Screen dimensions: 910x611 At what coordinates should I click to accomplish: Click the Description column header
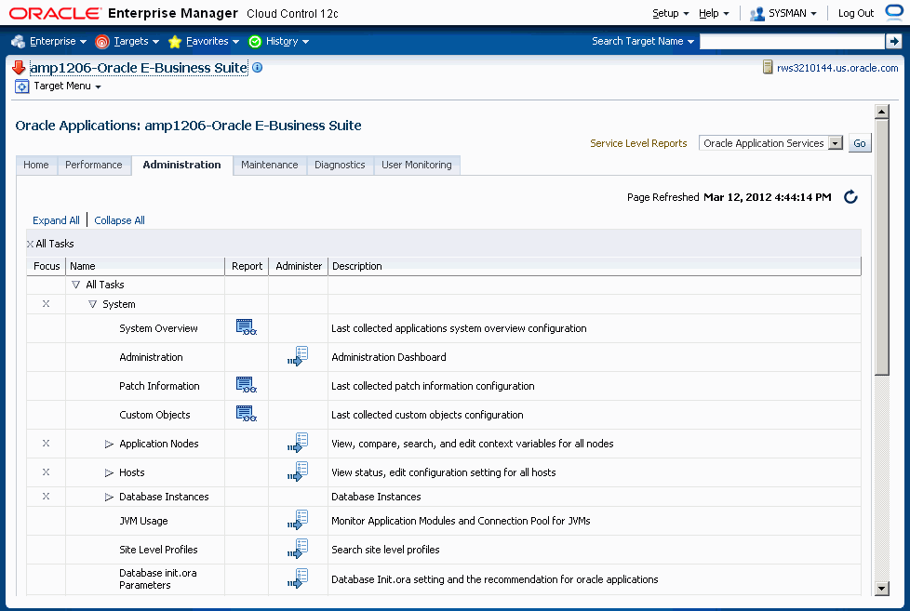[x=595, y=266]
